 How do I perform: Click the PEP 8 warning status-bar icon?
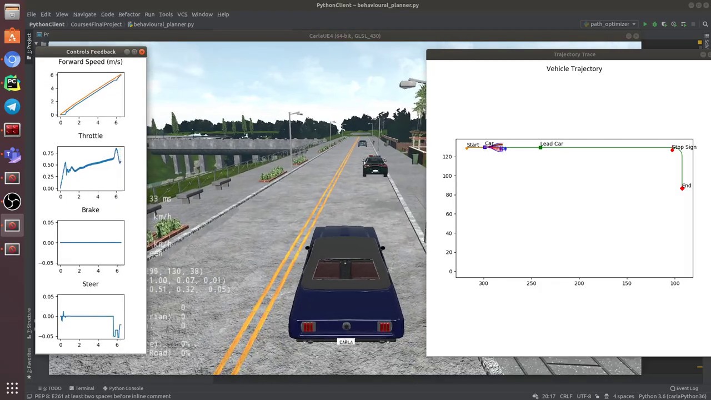[29, 396]
